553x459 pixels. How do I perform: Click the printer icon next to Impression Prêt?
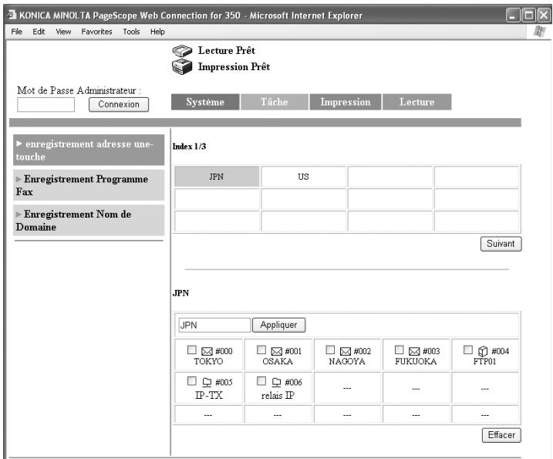[x=182, y=66]
